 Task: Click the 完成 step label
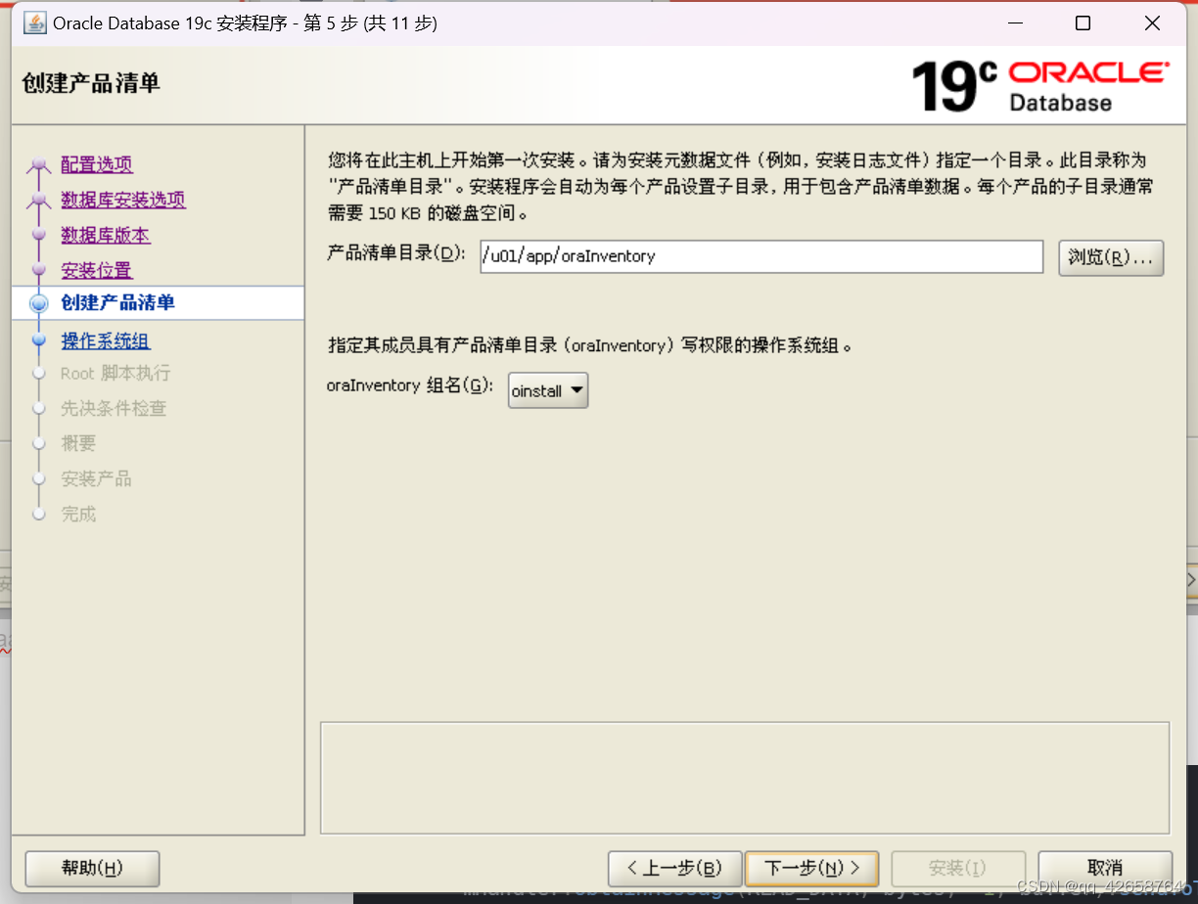tap(78, 514)
